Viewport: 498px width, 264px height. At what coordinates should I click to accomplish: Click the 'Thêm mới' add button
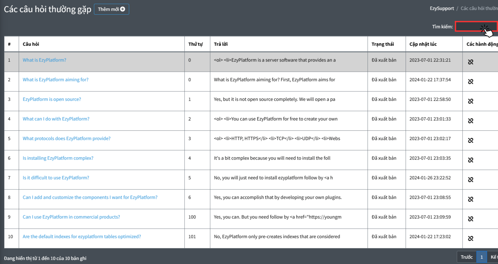point(111,9)
